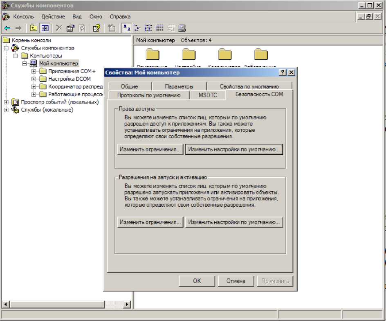The width and height of the screenshot is (386, 321).
Task: Click the dialog's question mark help button
Action: tap(282, 72)
